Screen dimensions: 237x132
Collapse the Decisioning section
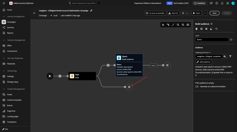click(x=4, y=71)
